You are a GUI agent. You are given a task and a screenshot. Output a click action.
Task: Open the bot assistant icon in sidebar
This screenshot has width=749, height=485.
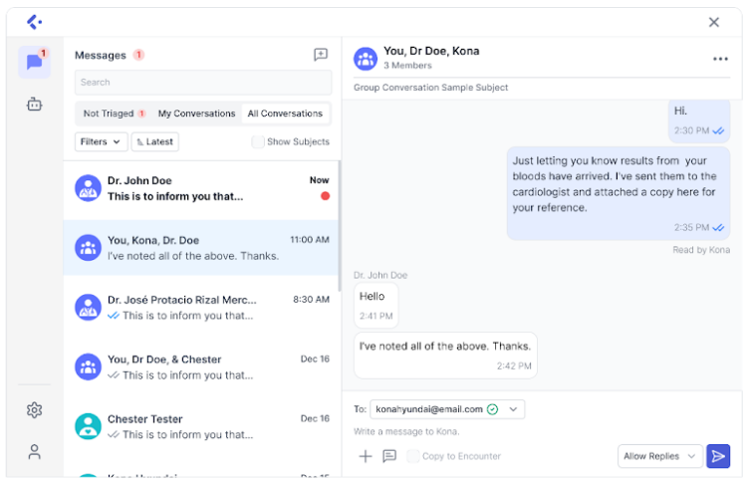[34, 104]
